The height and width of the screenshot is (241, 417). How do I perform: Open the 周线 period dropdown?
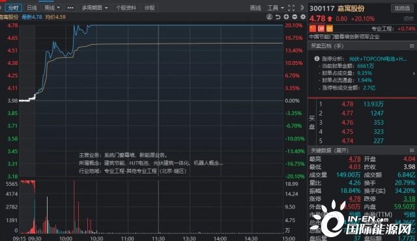point(52,8)
